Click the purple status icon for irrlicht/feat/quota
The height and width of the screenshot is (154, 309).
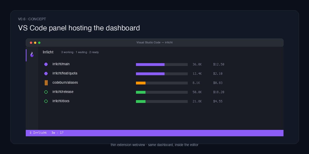46,74
